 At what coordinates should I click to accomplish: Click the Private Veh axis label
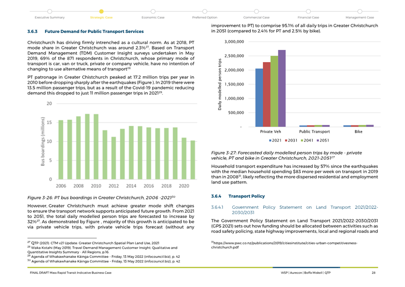[271, 132]
